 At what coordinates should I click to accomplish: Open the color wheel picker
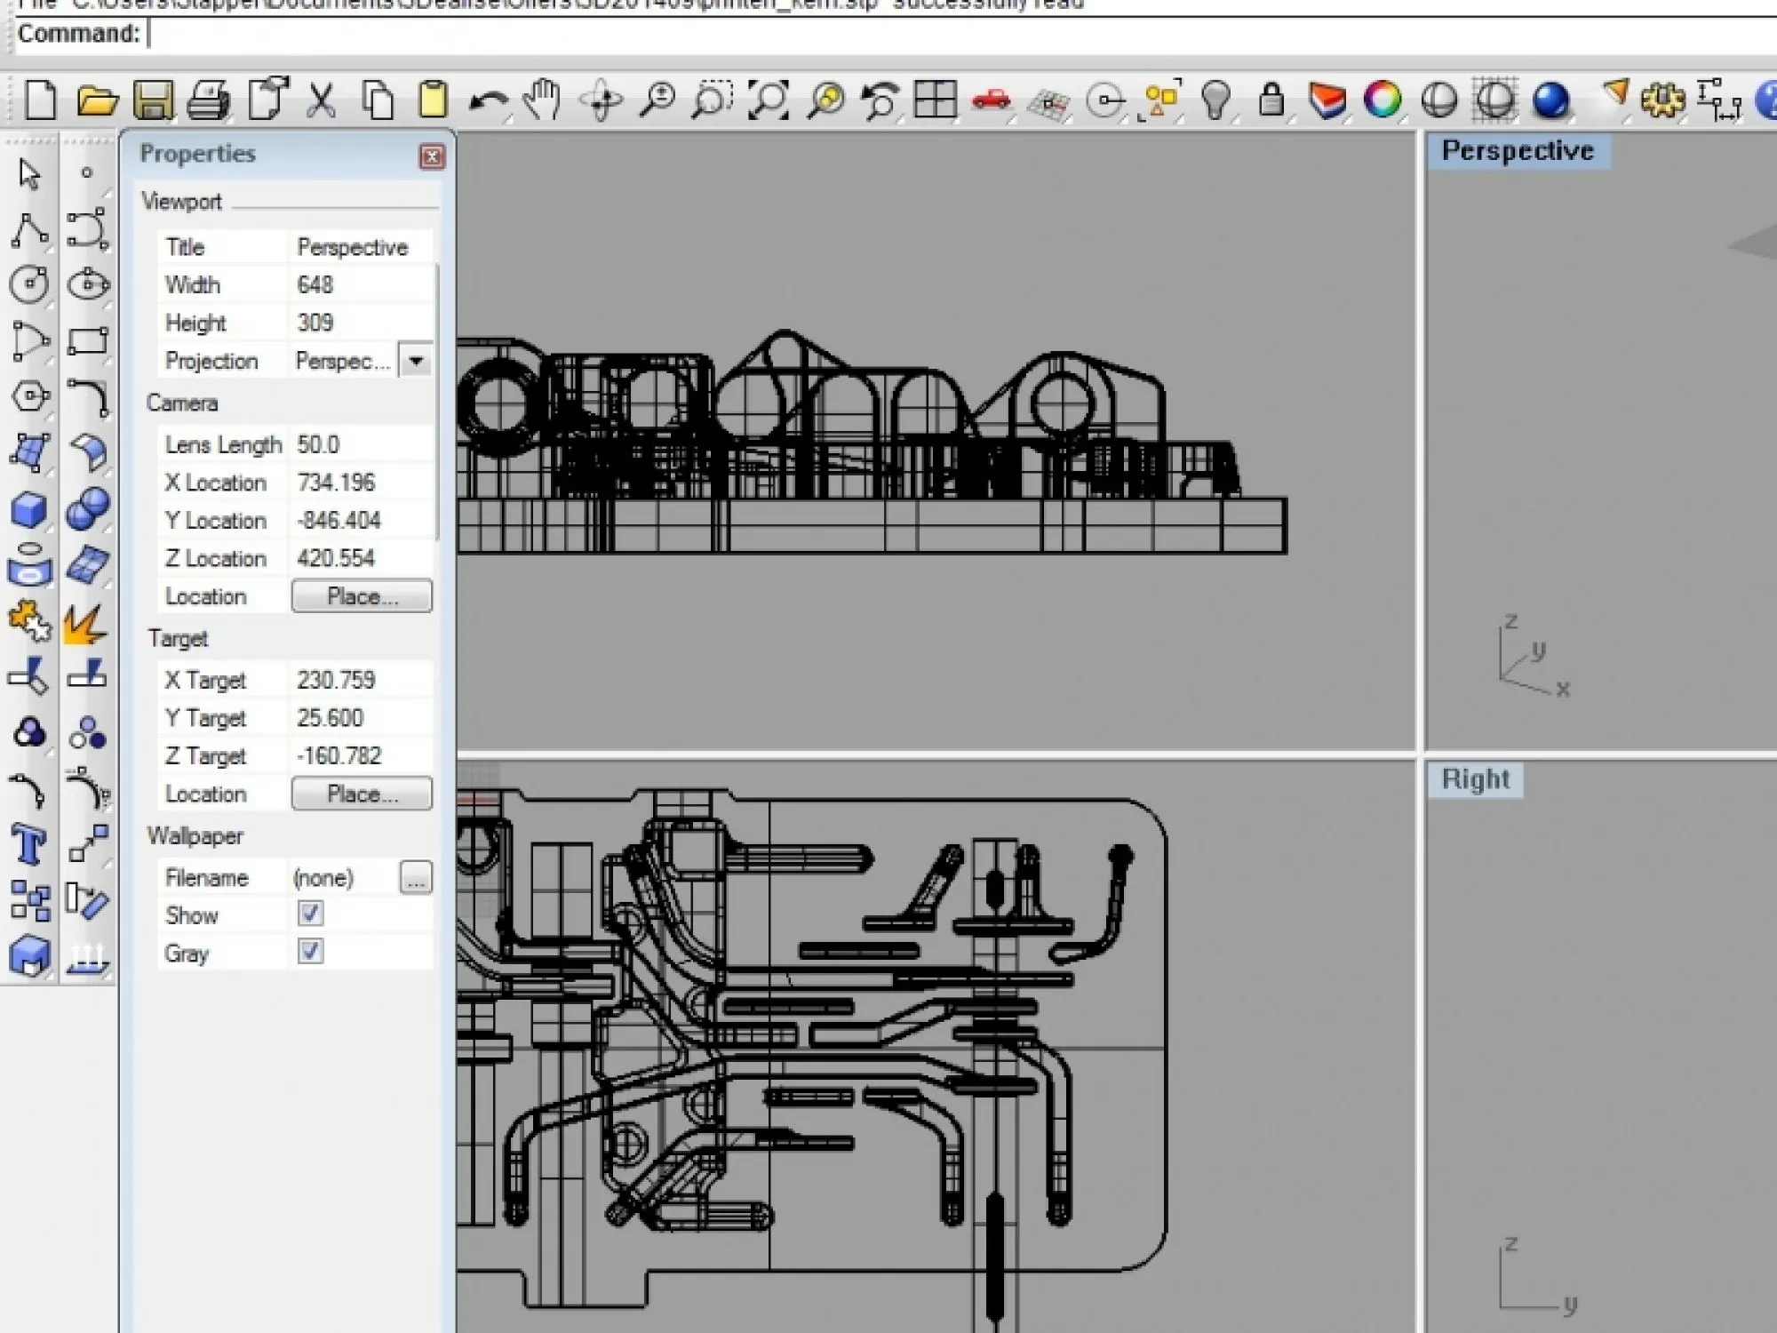[x=1382, y=100]
